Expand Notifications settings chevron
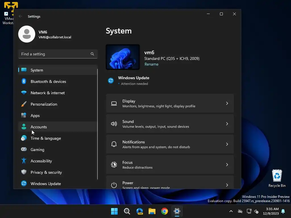The image size is (291, 218). click(227, 144)
